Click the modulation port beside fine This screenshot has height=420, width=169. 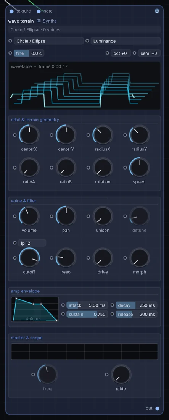pos(10,53)
